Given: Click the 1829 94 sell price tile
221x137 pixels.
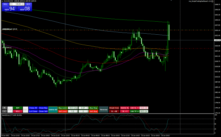Looking at the screenshot, I should pyautogui.click(x=10, y=9).
